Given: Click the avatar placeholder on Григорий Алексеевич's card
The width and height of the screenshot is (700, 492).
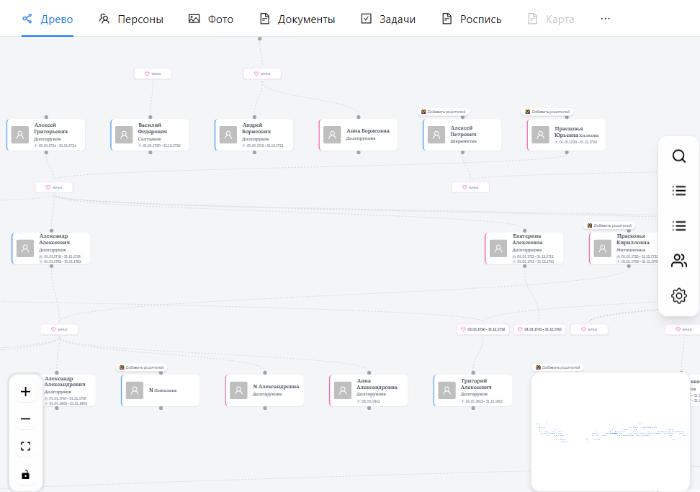Looking at the screenshot, I should 449,390.
